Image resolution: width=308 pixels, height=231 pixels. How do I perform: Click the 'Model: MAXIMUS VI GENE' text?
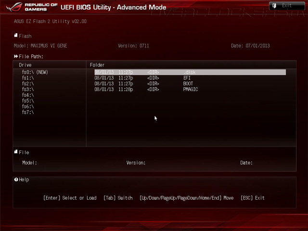point(40,46)
